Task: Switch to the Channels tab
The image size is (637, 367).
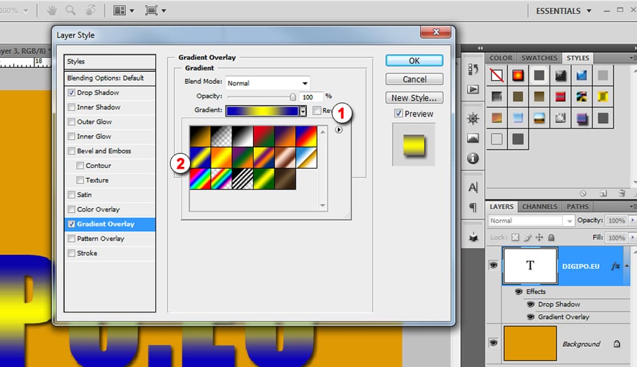Action: (539, 206)
